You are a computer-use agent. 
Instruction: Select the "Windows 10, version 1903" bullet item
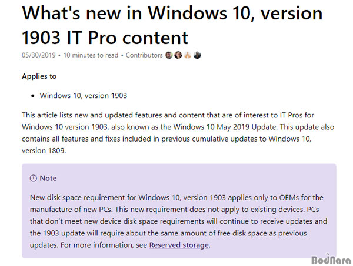pyautogui.click(x=84, y=96)
